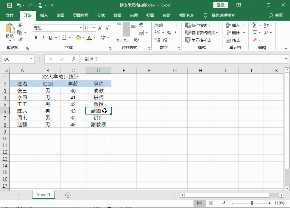Toggle underline formatting
Screen dimensions: 290x208
[x=51, y=38]
